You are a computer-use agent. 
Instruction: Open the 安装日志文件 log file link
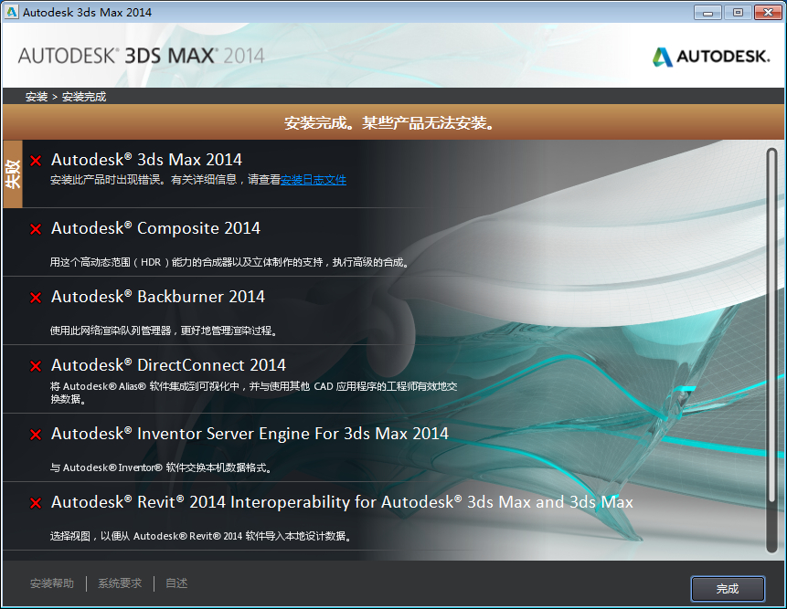314,180
